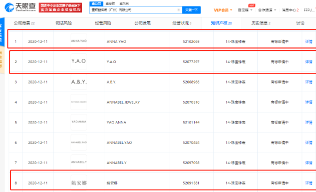
Task: Open 详情 for the ANNABEL.YAO trademark
Action: point(308,142)
